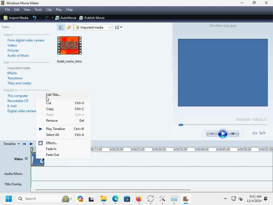
Task: Click the timeline horizontal scrollbar
Action: click(113, 190)
